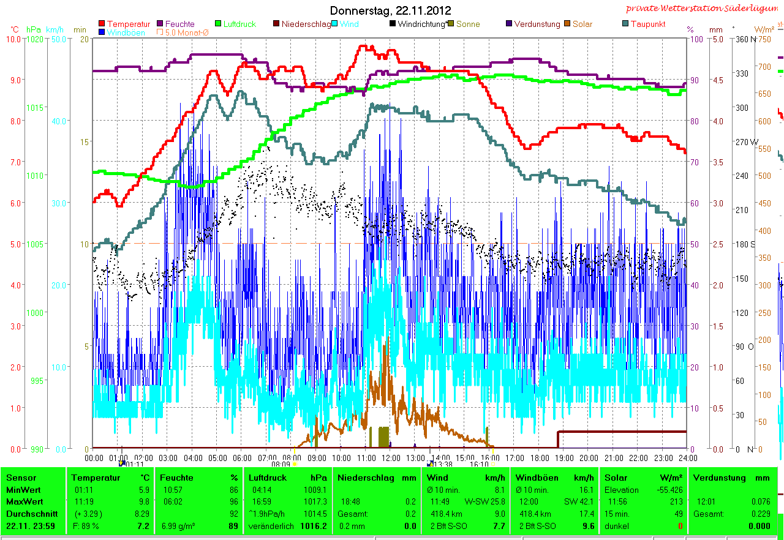Toggle the 5.0 Monat-Ø legend box
This screenshot has width=784, height=540.
pos(160,32)
